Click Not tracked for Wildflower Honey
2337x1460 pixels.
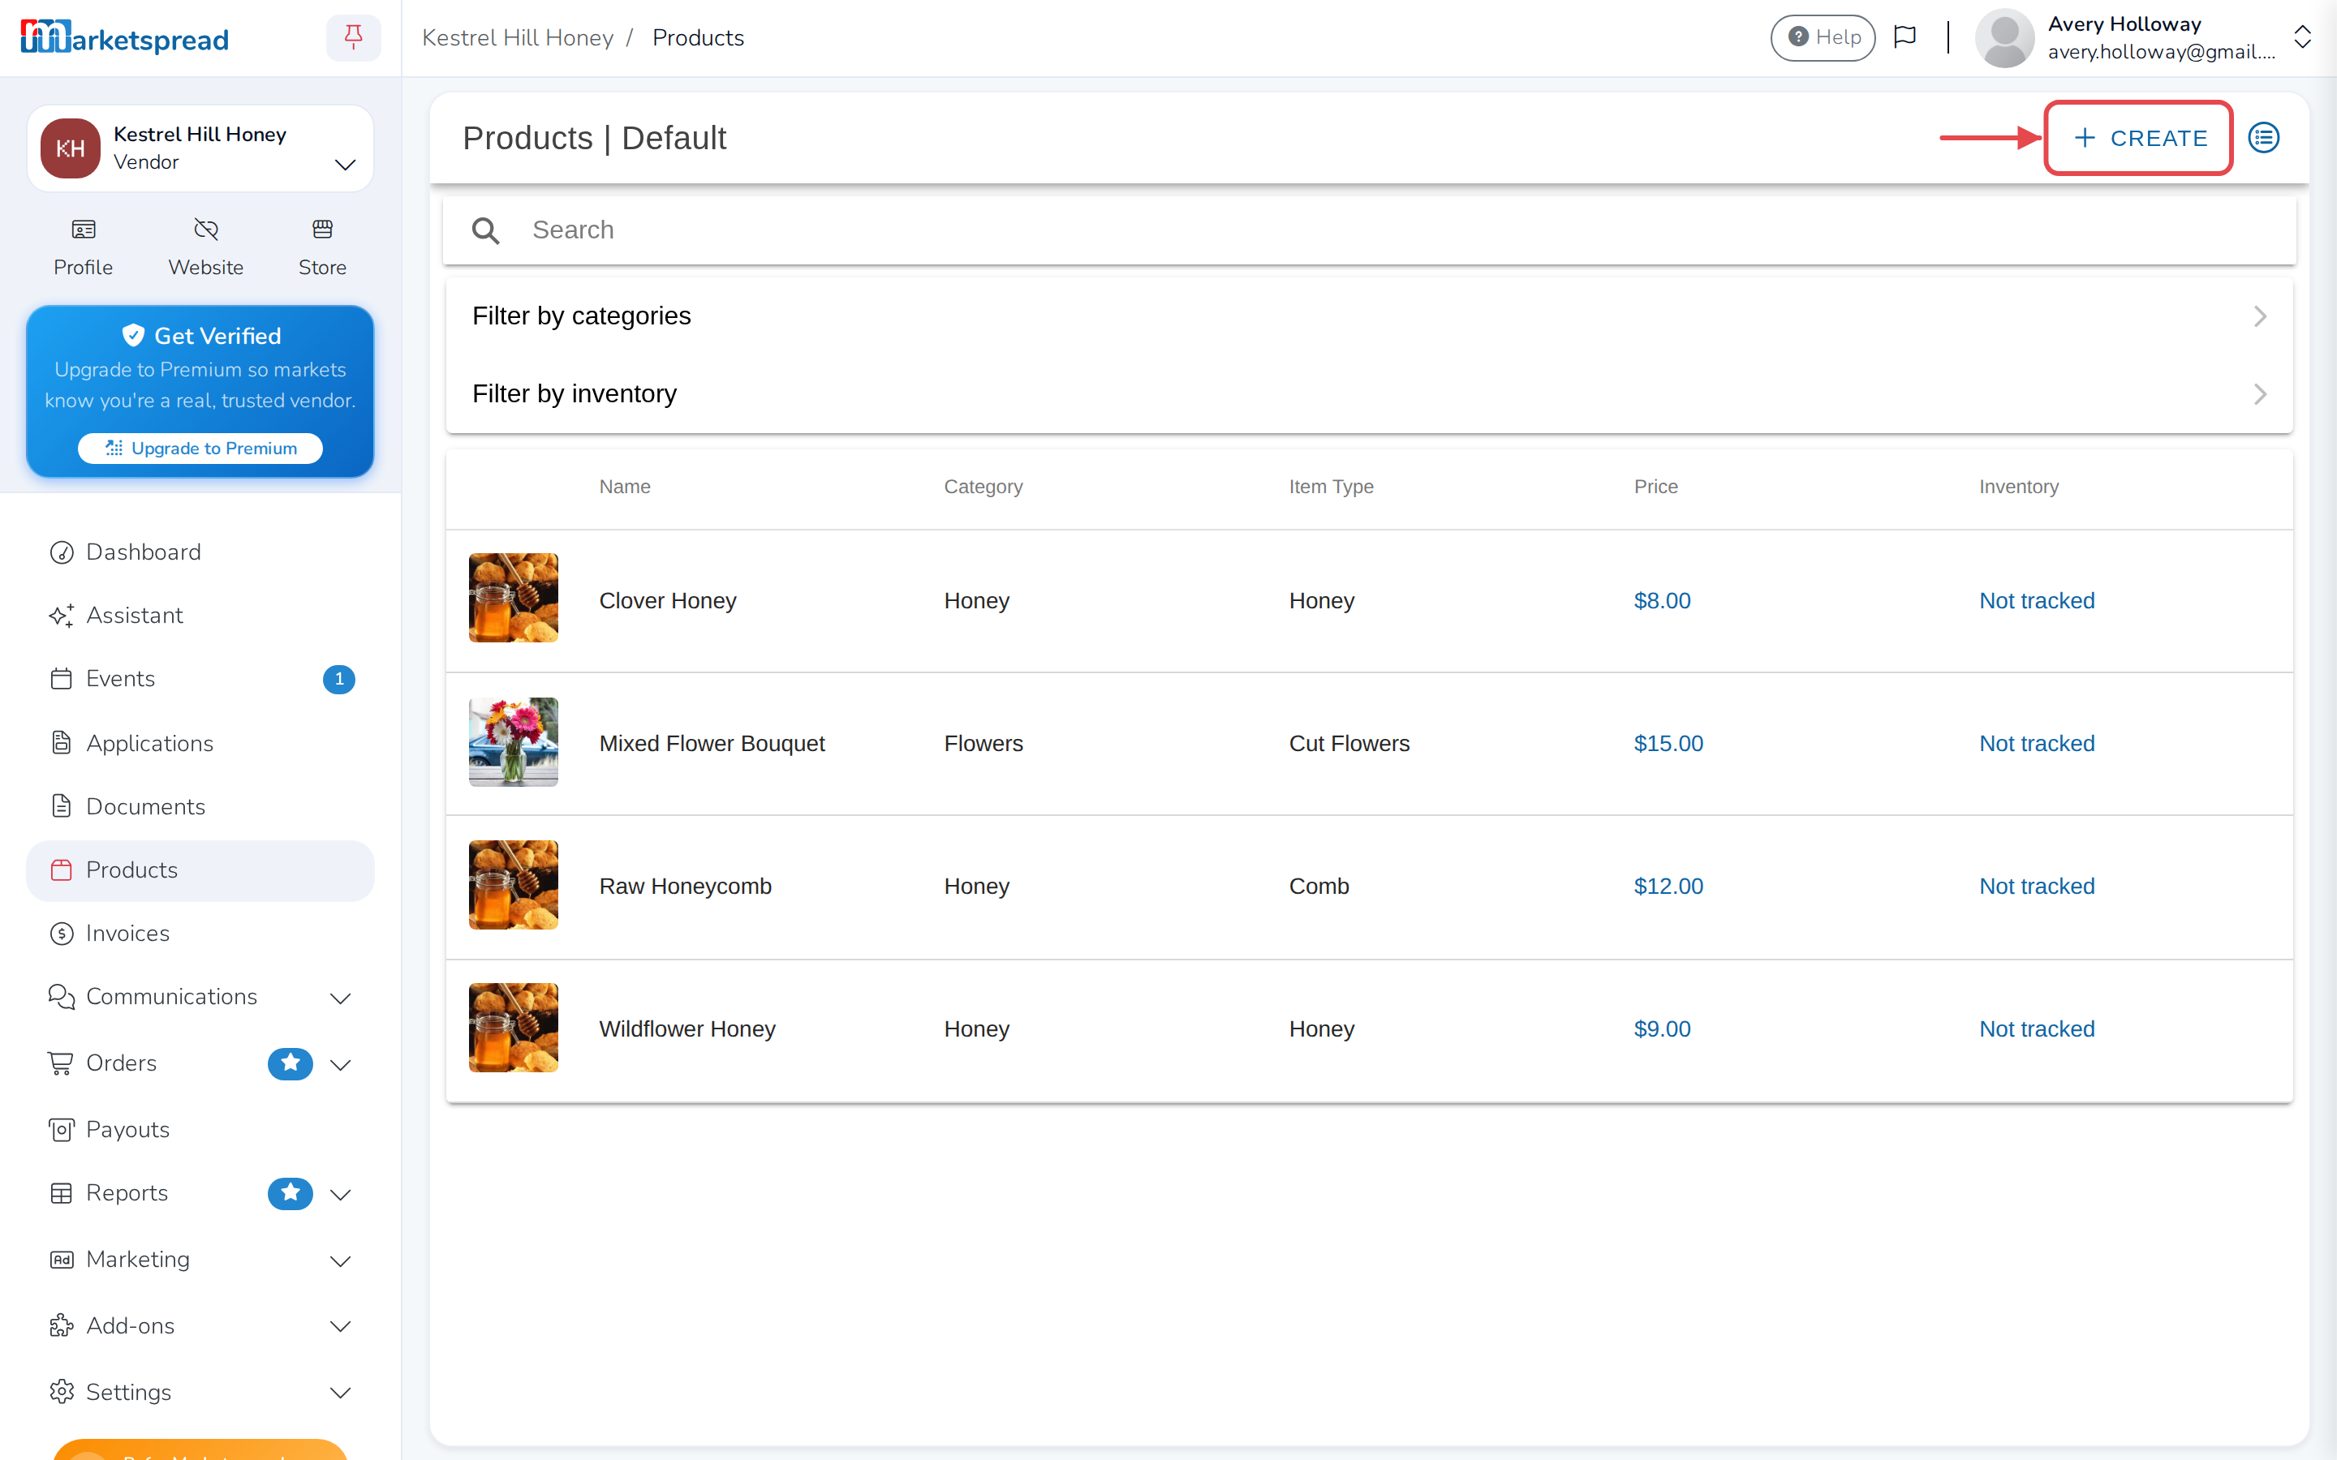[2037, 1029]
